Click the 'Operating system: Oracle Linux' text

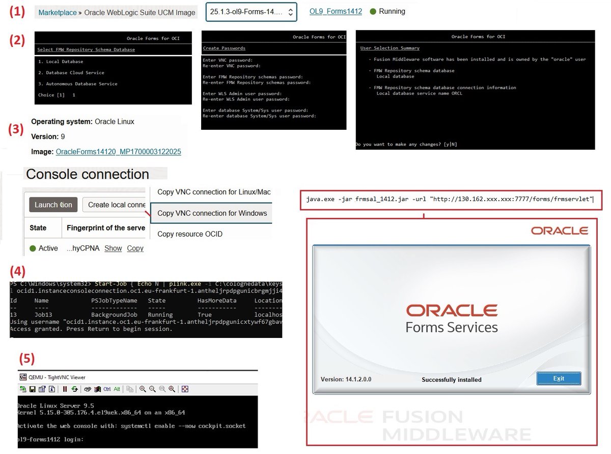(83, 122)
